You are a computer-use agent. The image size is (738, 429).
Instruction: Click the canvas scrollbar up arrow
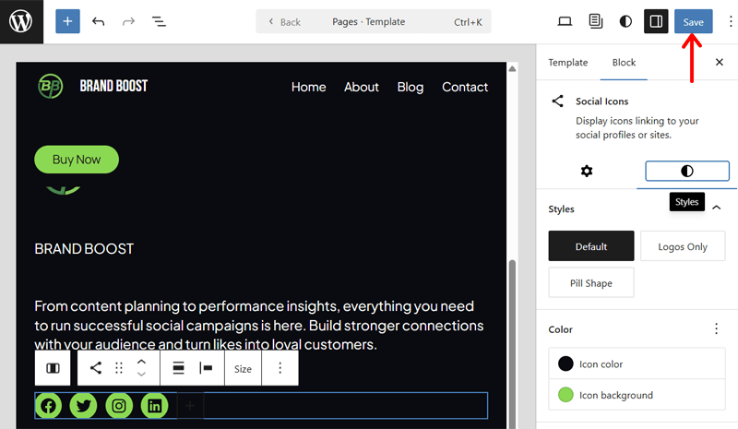point(512,69)
